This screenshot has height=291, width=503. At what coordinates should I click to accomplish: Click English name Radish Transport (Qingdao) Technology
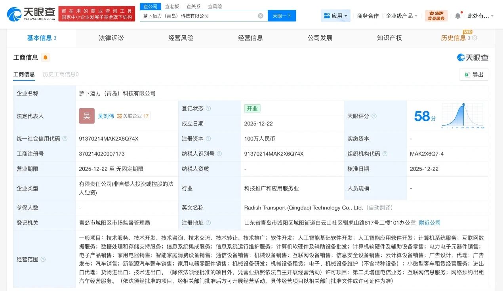[x=304, y=207]
